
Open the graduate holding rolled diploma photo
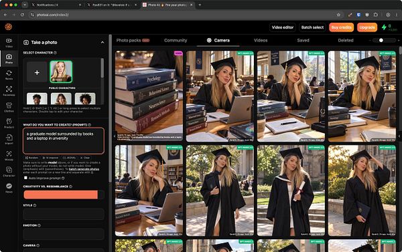click(291, 191)
